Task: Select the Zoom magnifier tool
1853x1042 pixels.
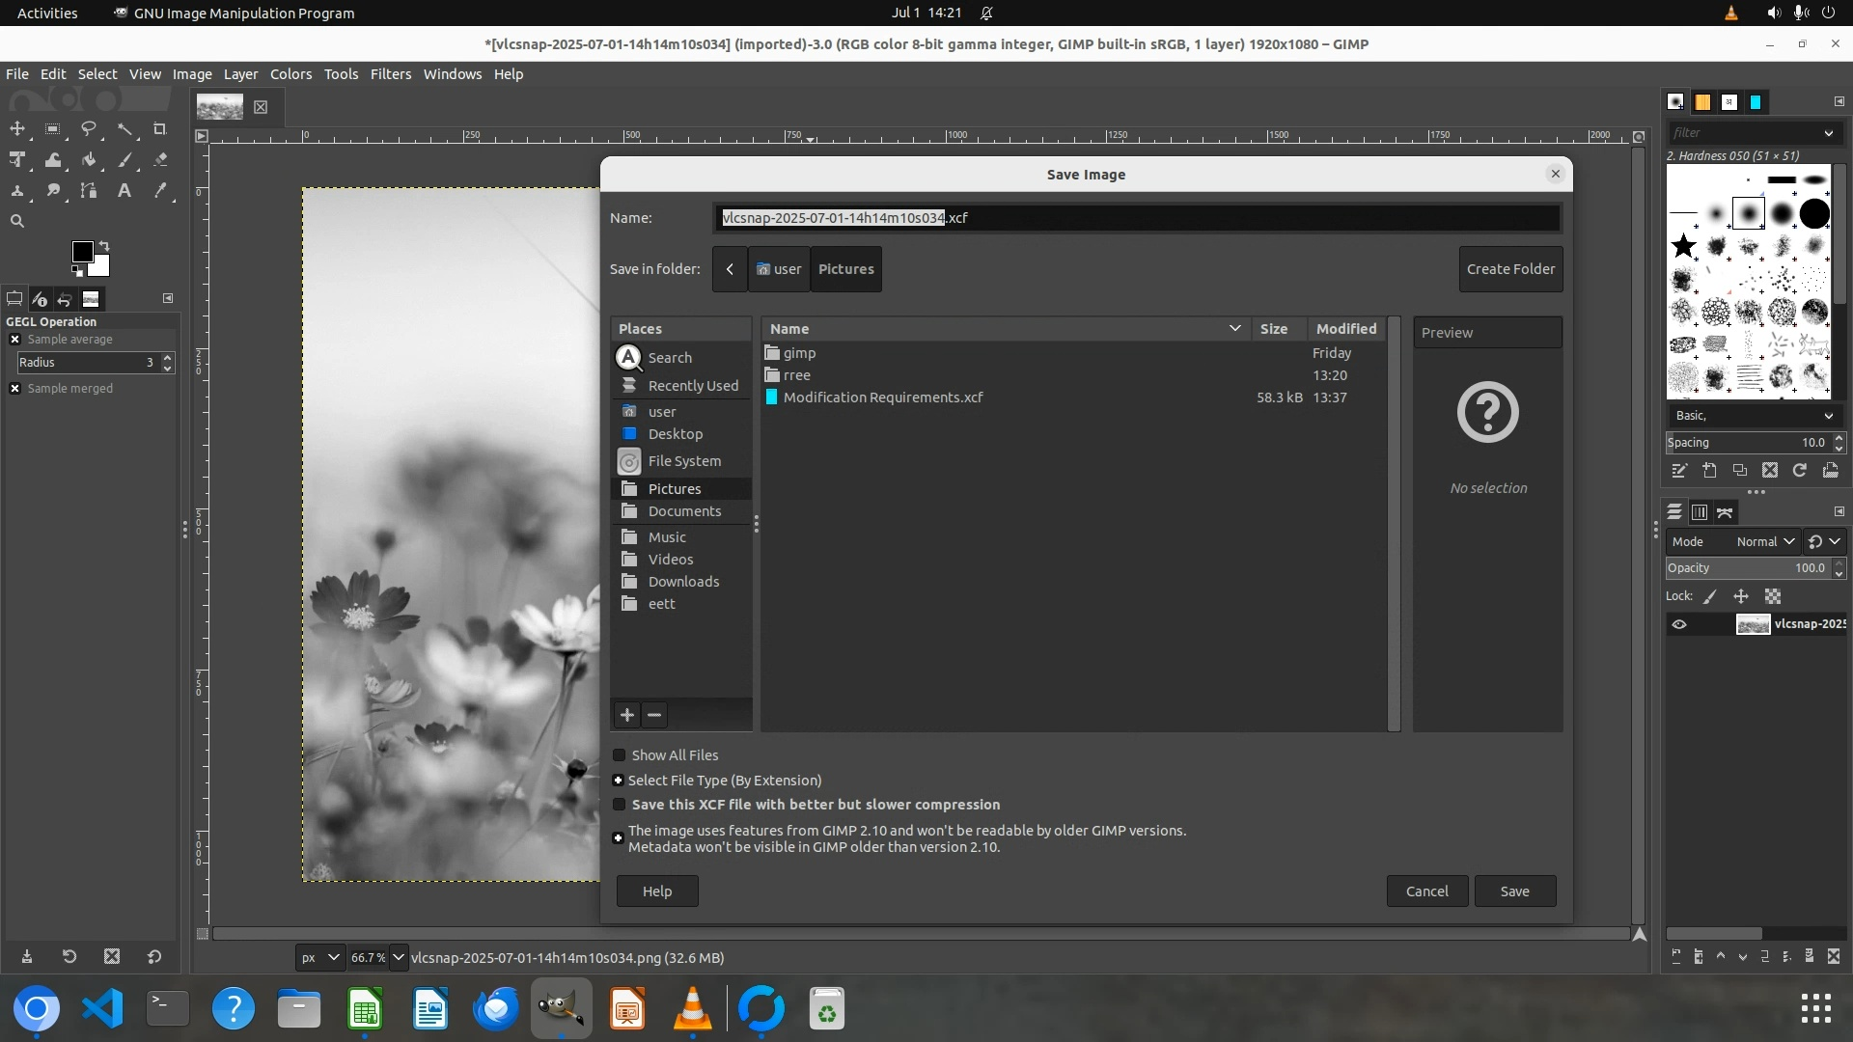Action: tap(17, 221)
